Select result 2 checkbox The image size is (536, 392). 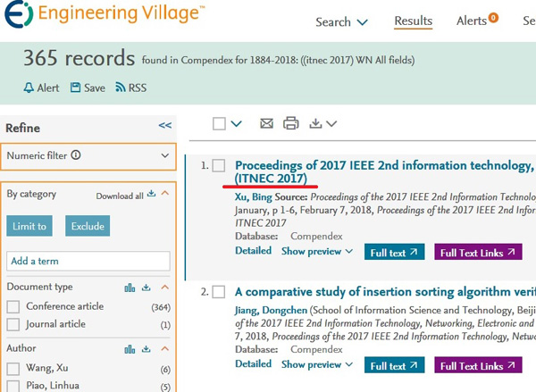pyautogui.click(x=219, y=293)
